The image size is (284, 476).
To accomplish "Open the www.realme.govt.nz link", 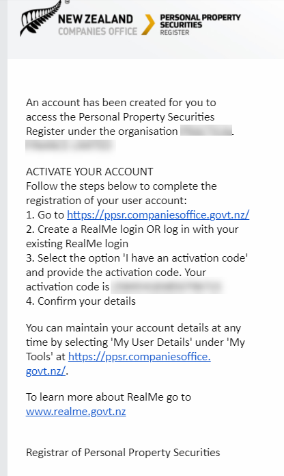I will click(x=76, y=412).
